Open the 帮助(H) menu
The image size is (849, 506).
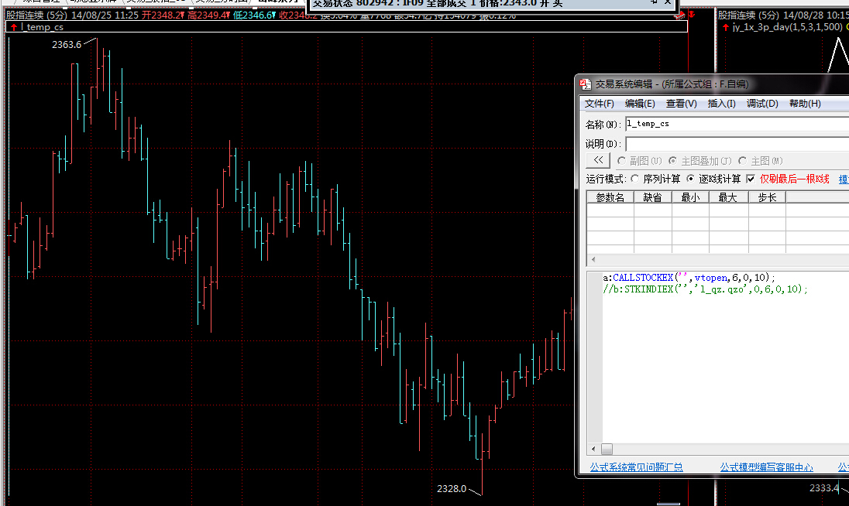coord(805,103)
